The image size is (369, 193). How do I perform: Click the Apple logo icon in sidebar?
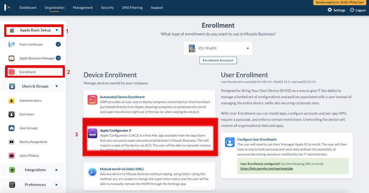point(12,30)
